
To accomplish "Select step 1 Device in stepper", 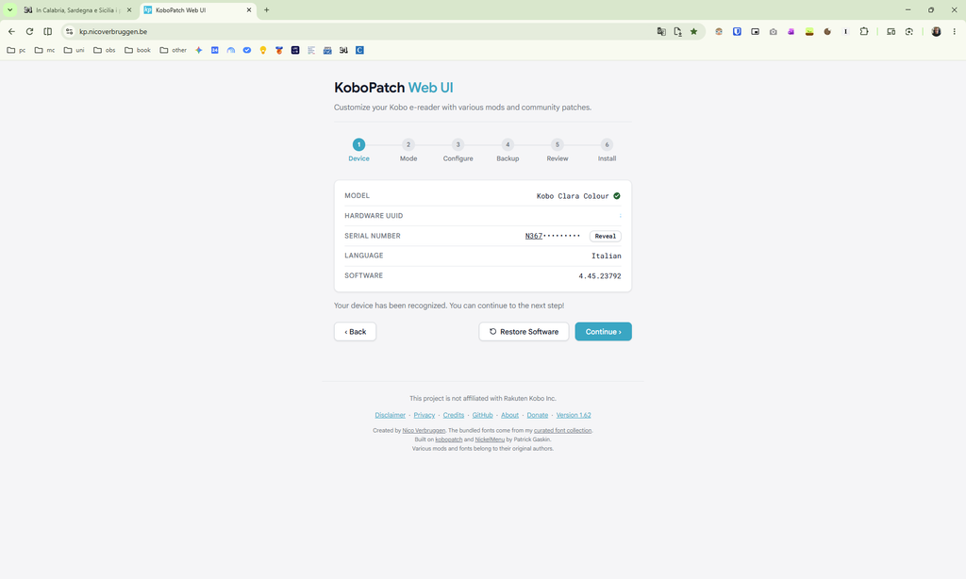I will [x=358, y=150].
